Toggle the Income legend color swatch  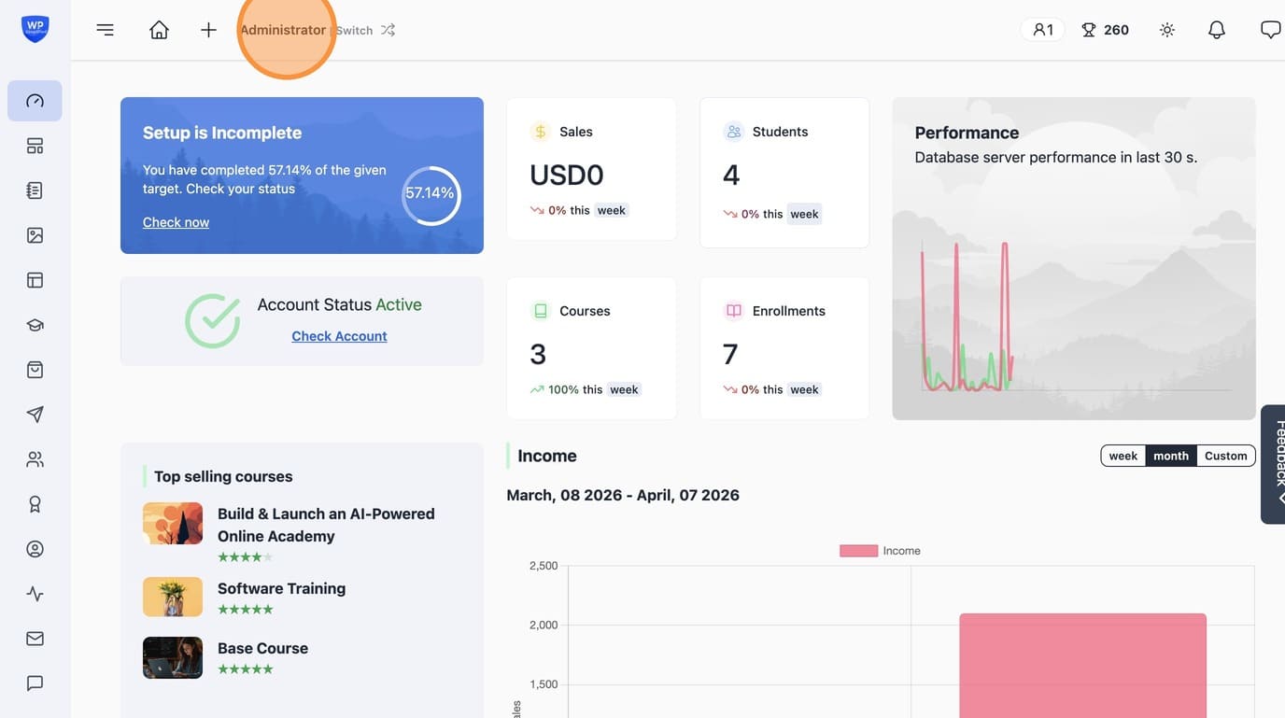point(858,551)
